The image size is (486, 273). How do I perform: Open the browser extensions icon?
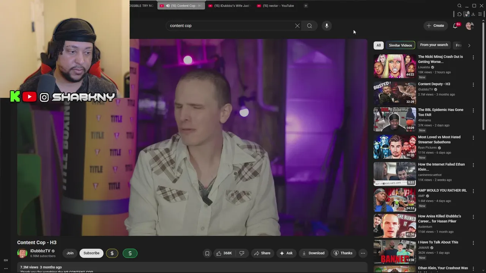459,14
